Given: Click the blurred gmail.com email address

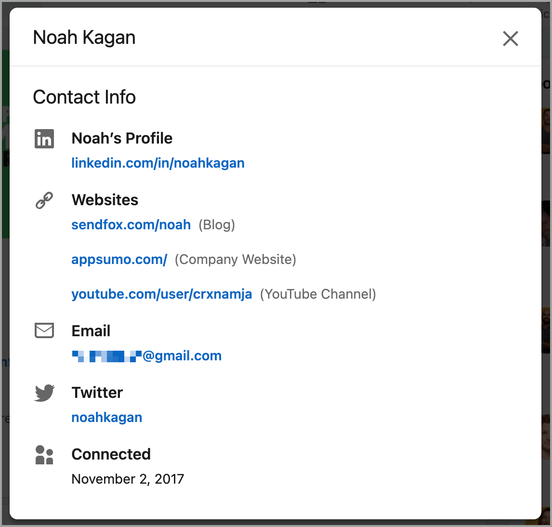Looking at the screenshot, I should tap(146, 356).
